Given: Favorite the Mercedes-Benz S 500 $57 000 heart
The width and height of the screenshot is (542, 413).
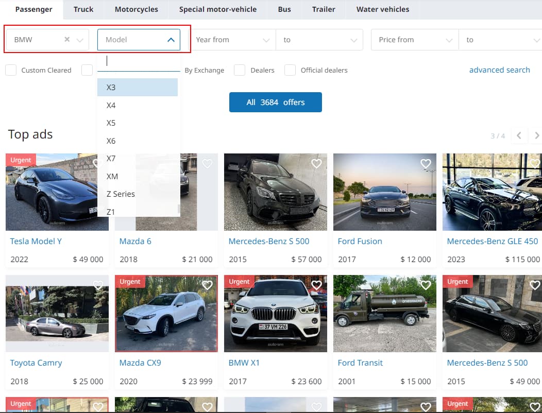Looking at the screenshot, I should (316, 163).
